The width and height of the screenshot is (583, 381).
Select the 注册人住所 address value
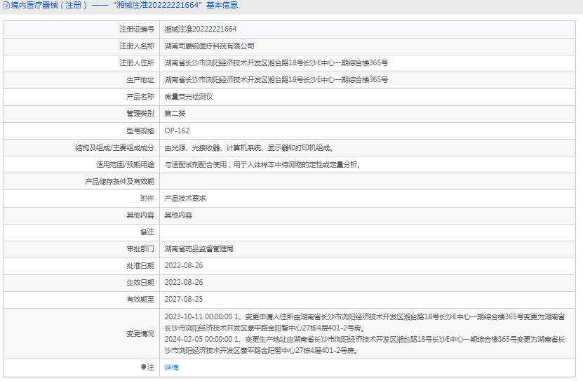pyautogui.click(x=276, y=63)
